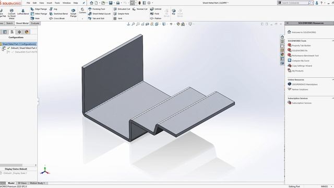Open the Corners dropdown arrow
This screenshot has height=188, width=334.
click(x=82, y=19)
